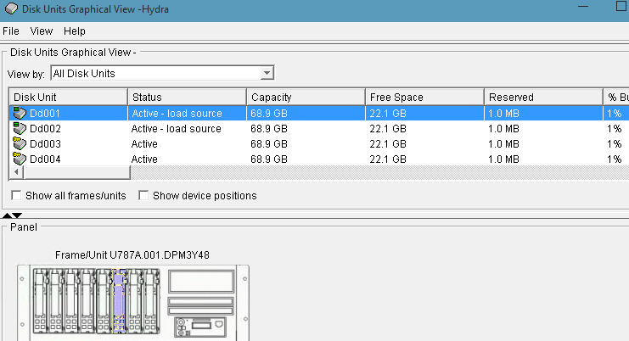Sort by Capacity column header
This screenshot has height=341, width=629.
point(306,97)
